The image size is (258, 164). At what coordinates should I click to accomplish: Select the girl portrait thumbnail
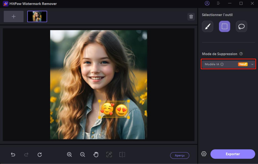pos(37,16)
